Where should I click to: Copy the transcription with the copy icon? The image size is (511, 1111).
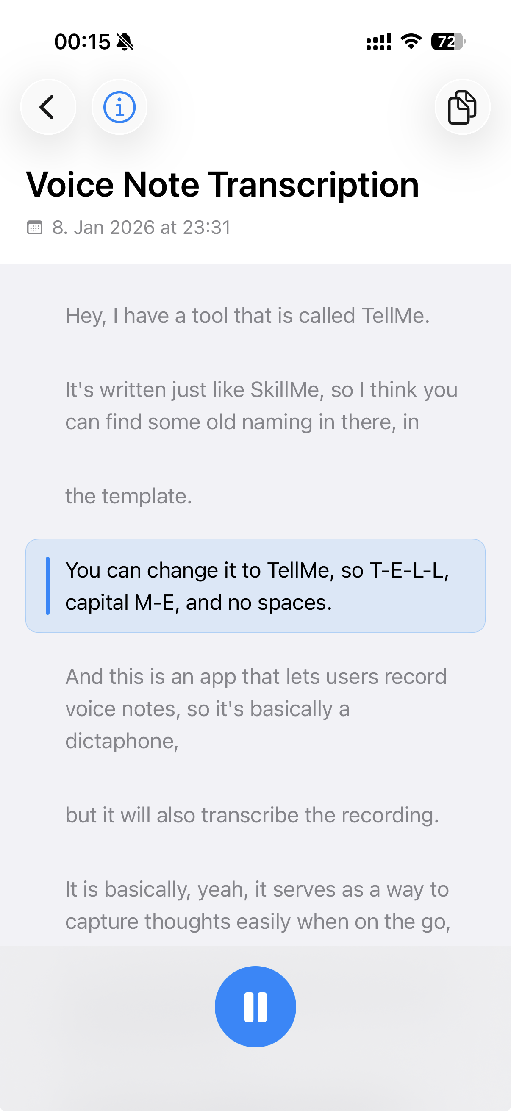[462, 107]
